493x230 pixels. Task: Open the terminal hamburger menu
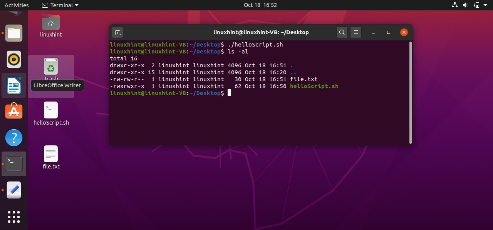click(356, 32)
